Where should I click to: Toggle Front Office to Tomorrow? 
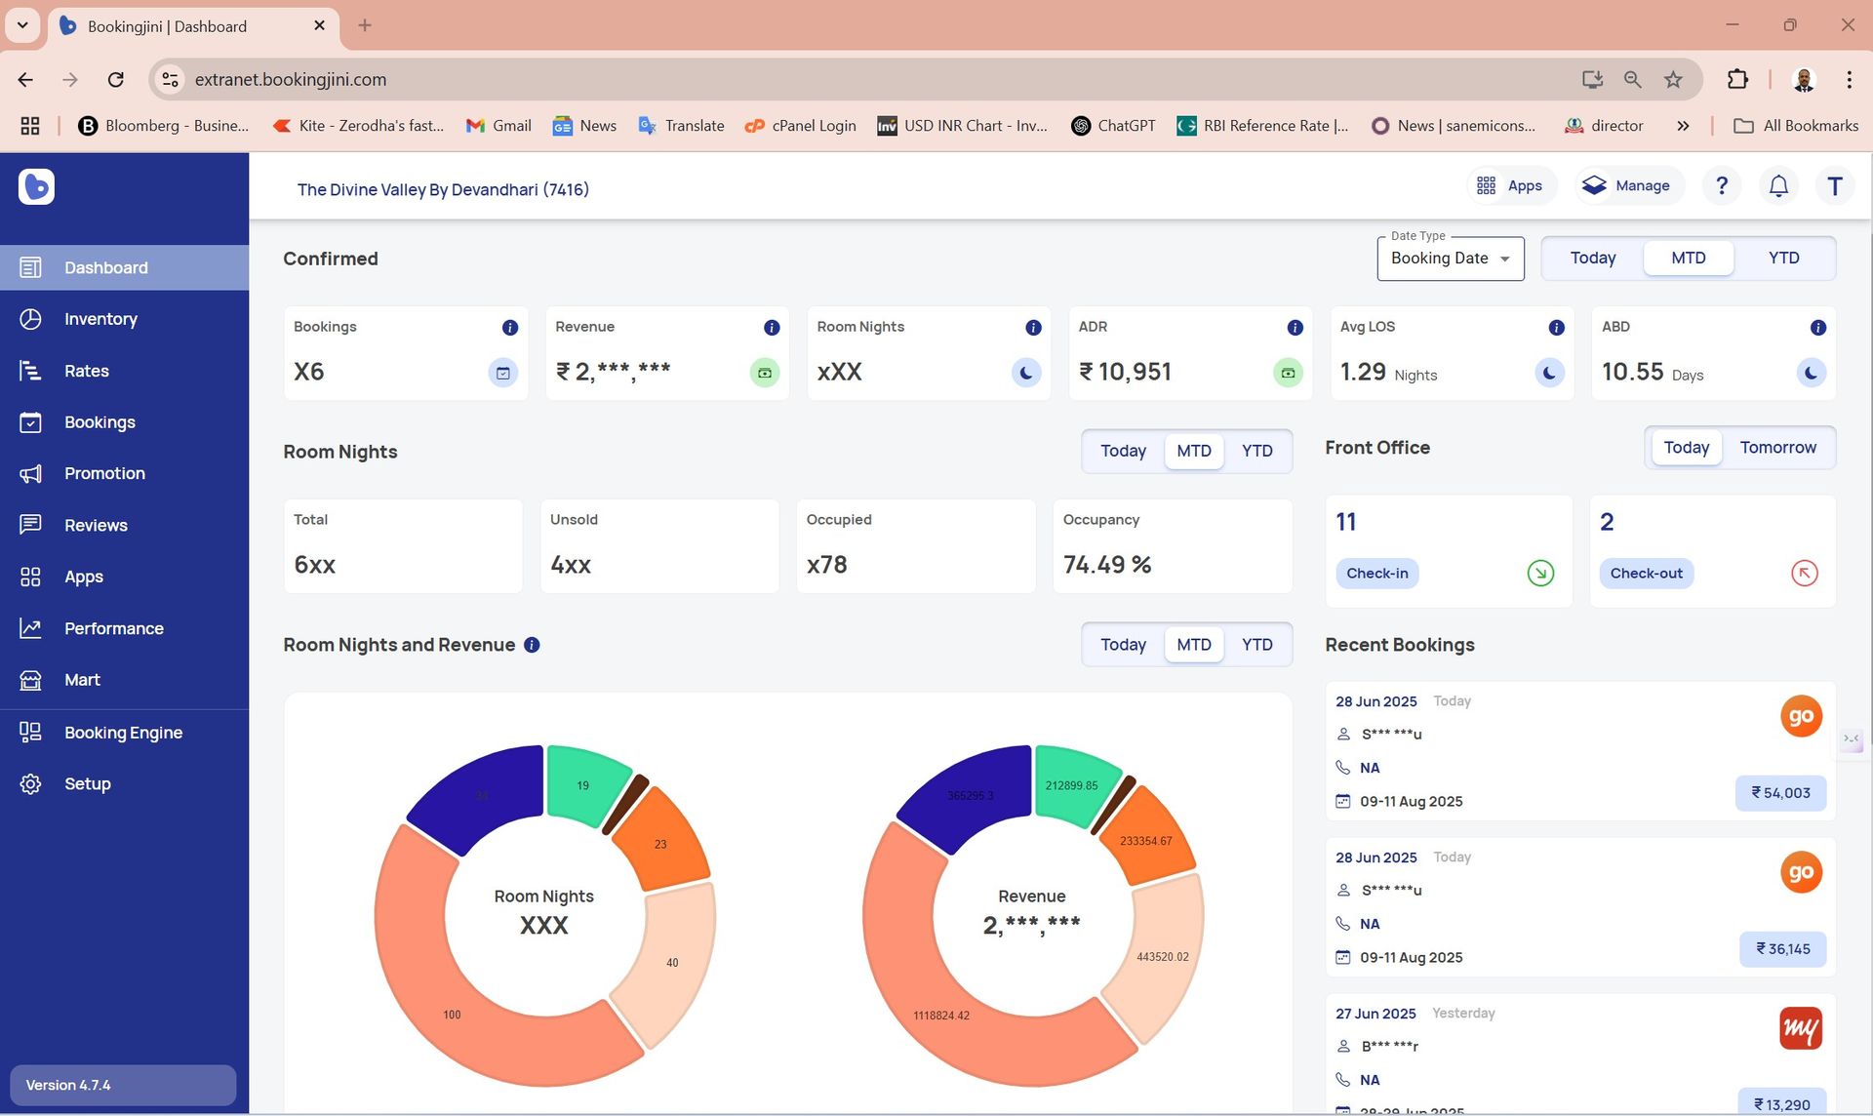1777,448
